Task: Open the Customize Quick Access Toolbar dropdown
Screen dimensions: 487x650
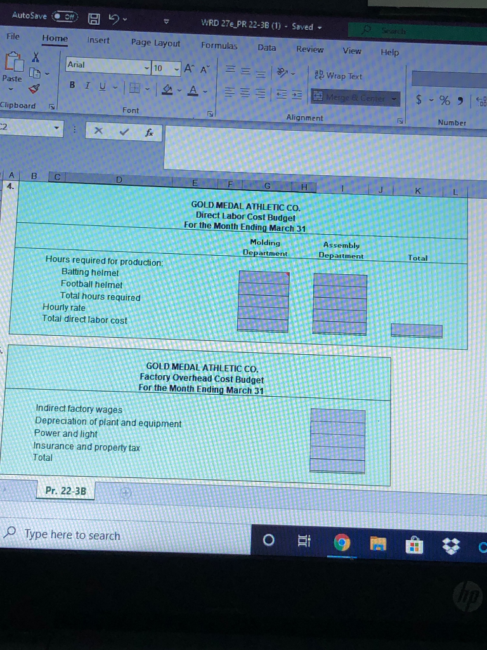Action: pos(166,22)
